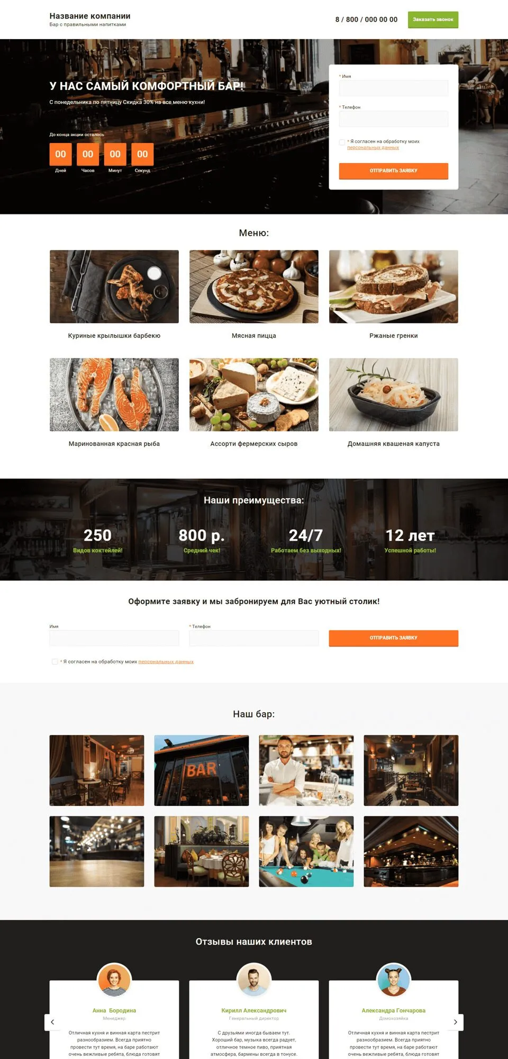Click the next review arrow
This screenshot has height=1059, width=508.
(x=456, y=1022)
